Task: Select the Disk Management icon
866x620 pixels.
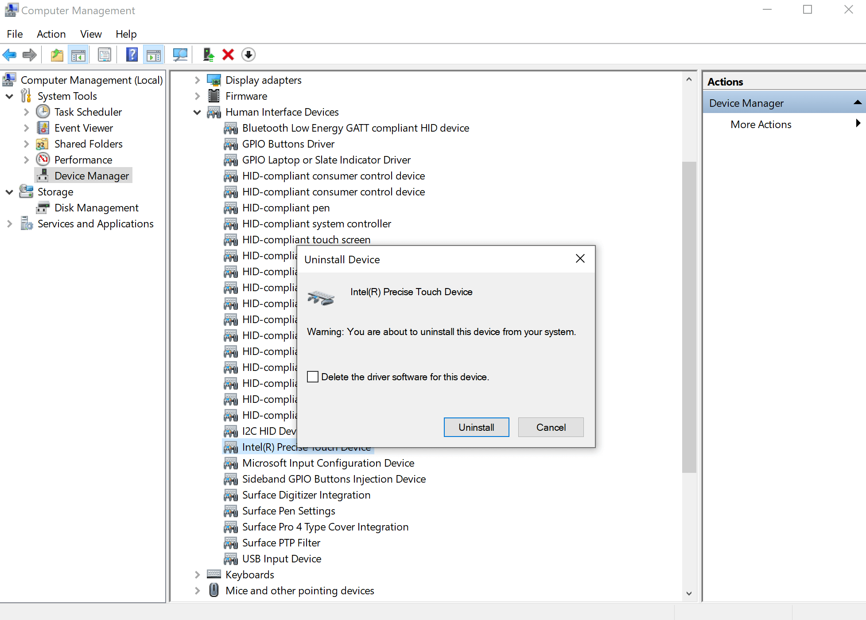Action: (43, 207)
